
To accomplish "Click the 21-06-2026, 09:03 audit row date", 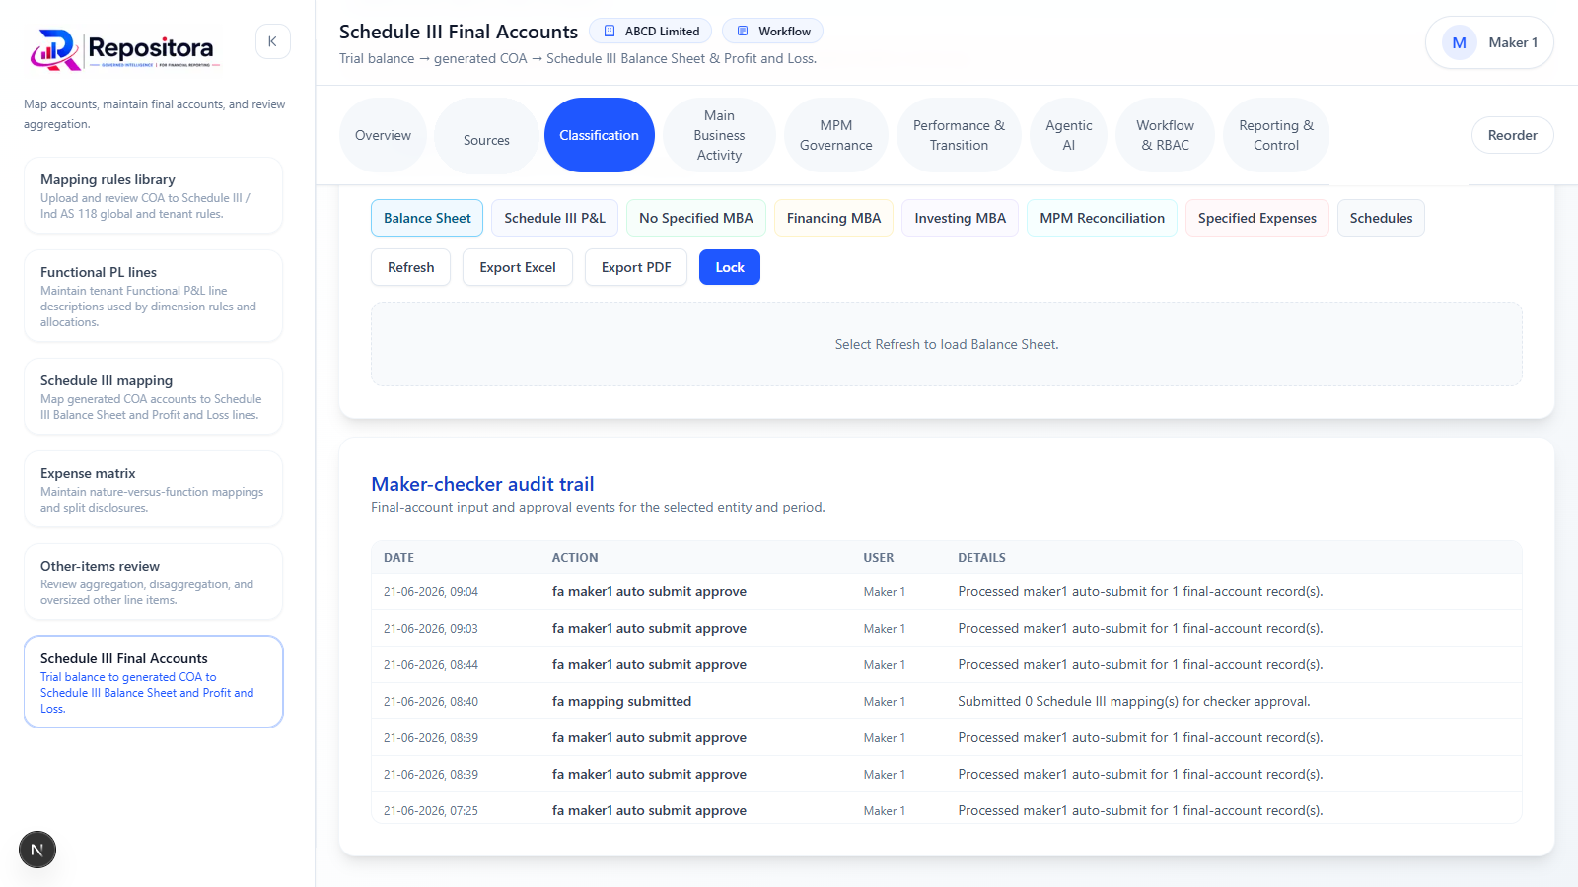I will point(431,629).
